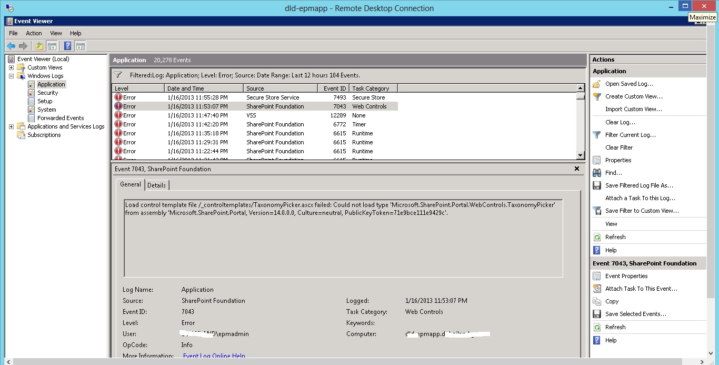Click the Filter Current Log funnel icon
719x365 pixels.
[596, 135]
